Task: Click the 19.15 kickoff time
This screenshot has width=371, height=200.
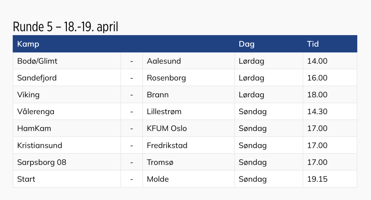Action: pos(317,179)
